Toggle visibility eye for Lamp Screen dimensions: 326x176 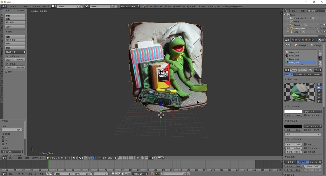pyautogui.click(x=318, y=32)
